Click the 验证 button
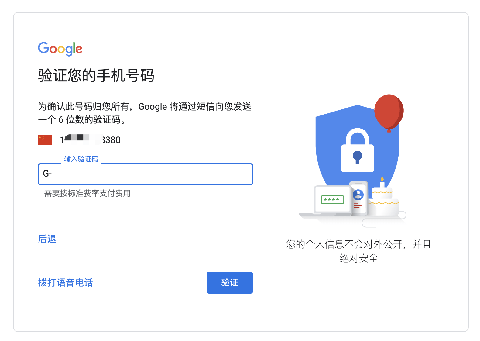Viewport: 480px width, 341px height. click(230, 283)
